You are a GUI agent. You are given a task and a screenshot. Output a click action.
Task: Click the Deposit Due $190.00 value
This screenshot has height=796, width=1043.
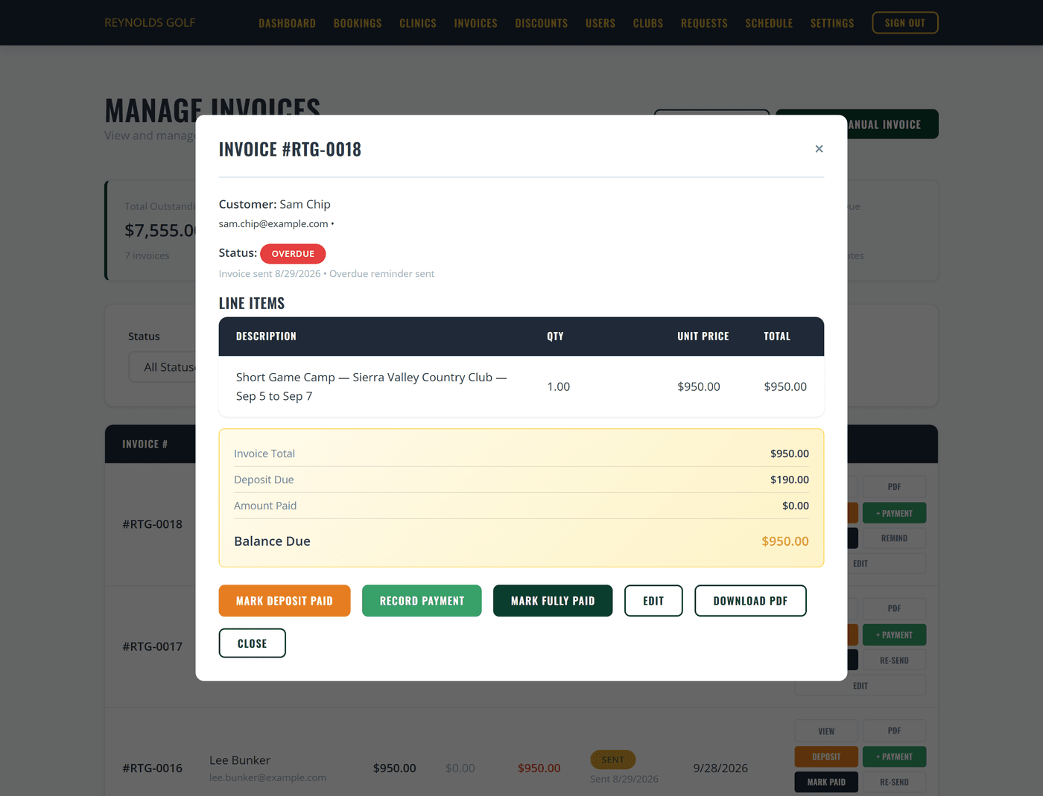pos(789,480)
